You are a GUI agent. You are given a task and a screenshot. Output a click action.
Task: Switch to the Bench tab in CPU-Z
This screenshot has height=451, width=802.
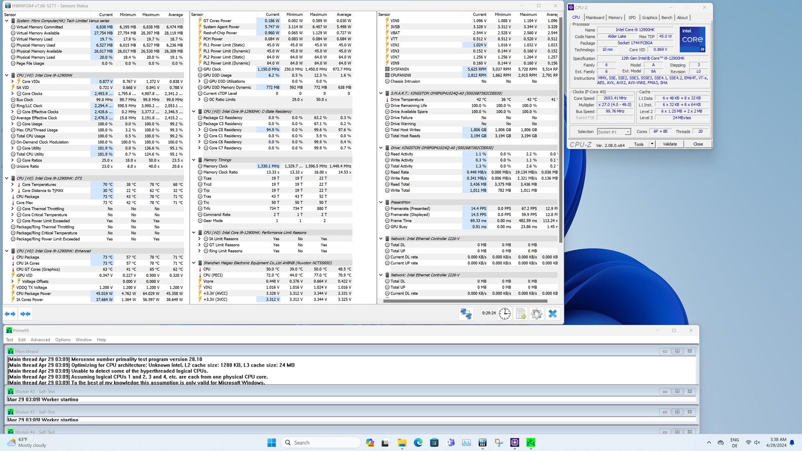(x=667, y=18)
